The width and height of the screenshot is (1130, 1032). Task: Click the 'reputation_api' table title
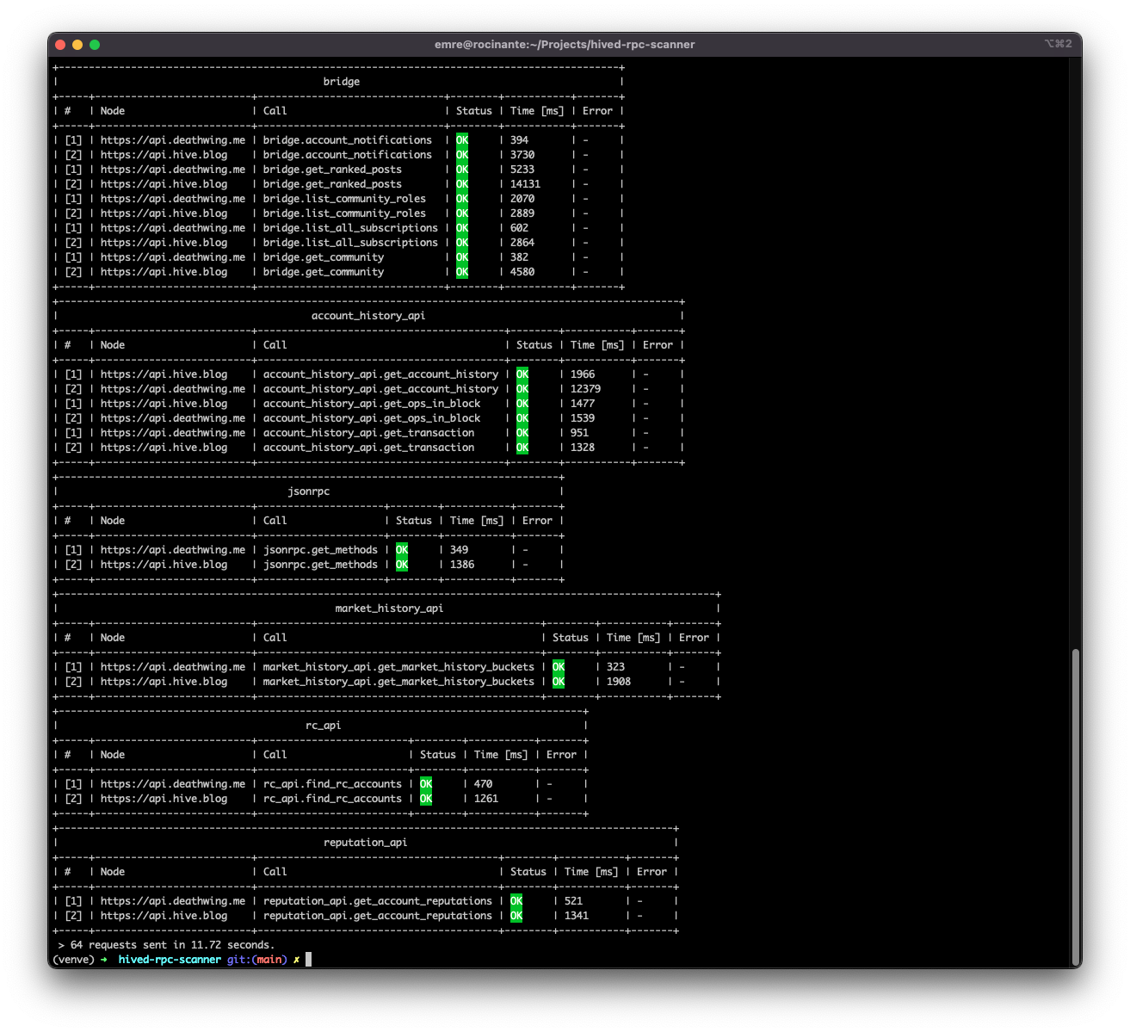coord(366,843)
